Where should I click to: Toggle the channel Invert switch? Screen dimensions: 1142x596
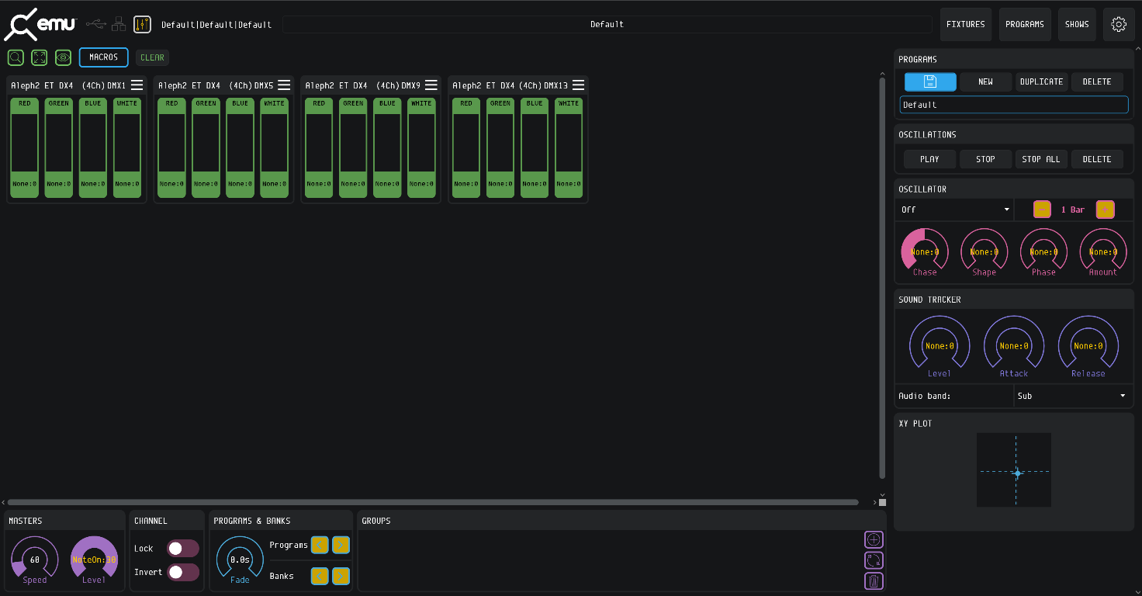[x=183, y=572]
